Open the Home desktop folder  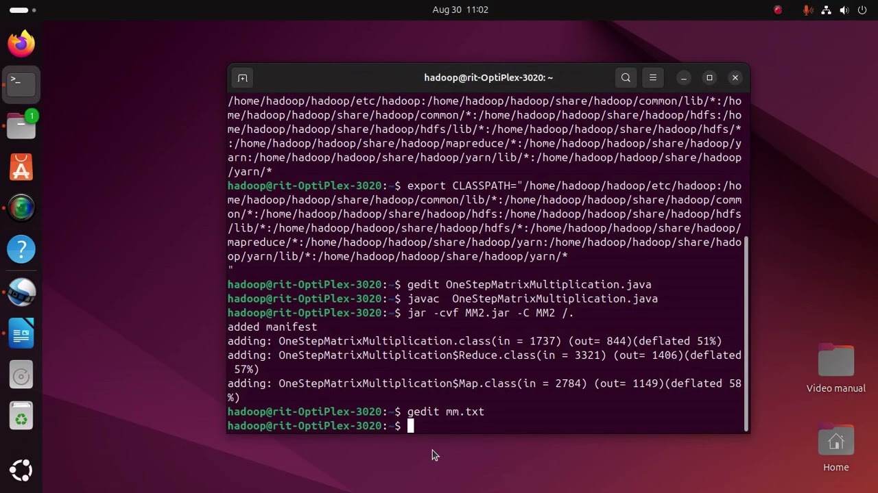[835, 448]
